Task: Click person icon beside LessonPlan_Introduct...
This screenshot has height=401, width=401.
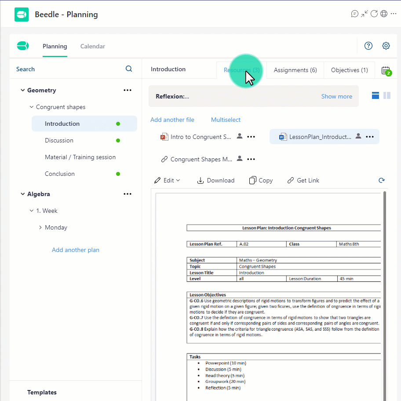Action: [358, 136]
